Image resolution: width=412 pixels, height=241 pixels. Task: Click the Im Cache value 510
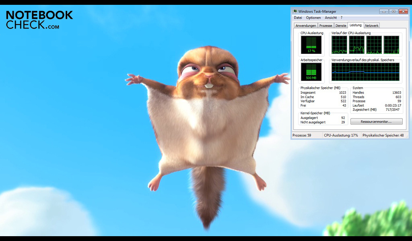click(x=343, y=97)
